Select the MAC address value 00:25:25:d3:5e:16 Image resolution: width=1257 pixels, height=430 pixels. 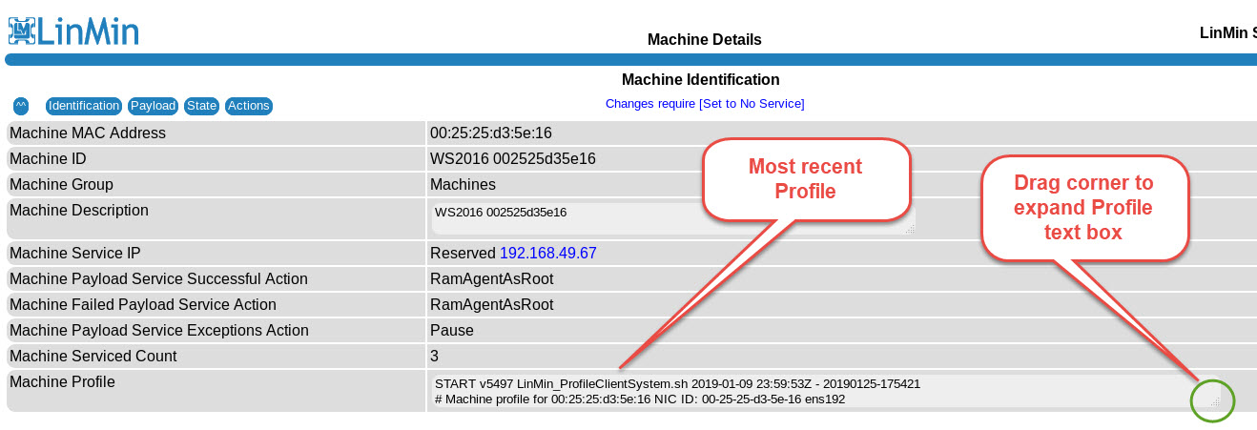(x=491, y=133)
